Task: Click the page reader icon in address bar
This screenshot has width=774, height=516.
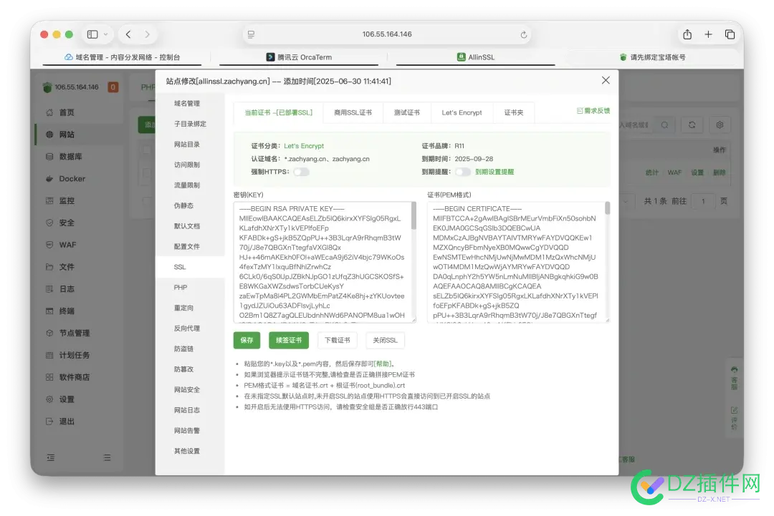Action: point(252,34)
